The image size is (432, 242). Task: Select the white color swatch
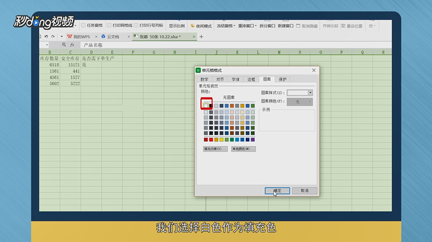206,106
